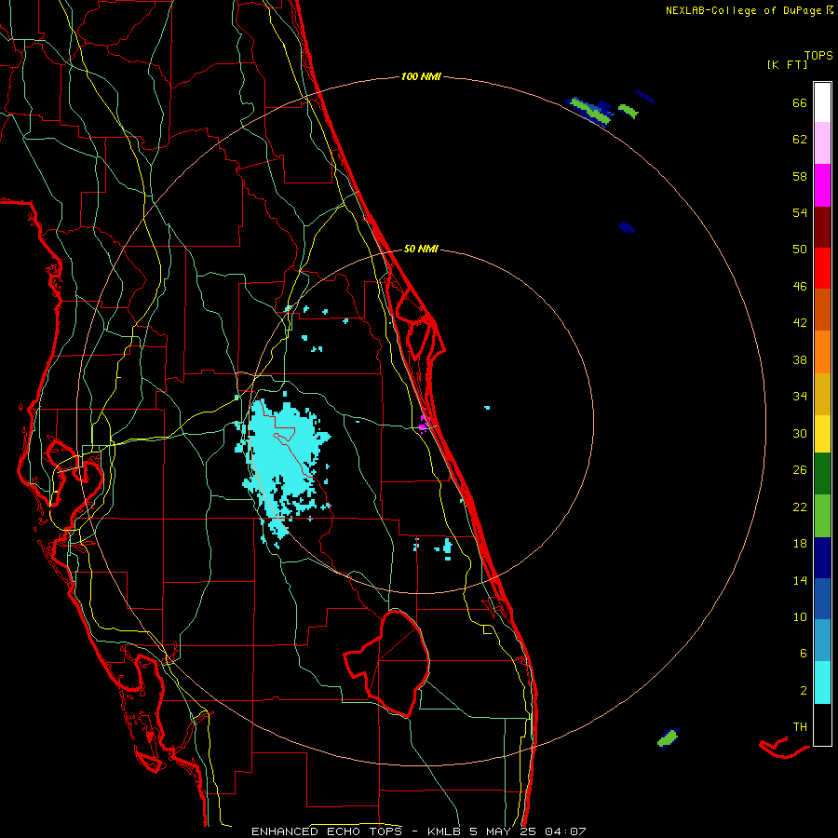Select the yellow legend swatch

[x=822, y=434]
